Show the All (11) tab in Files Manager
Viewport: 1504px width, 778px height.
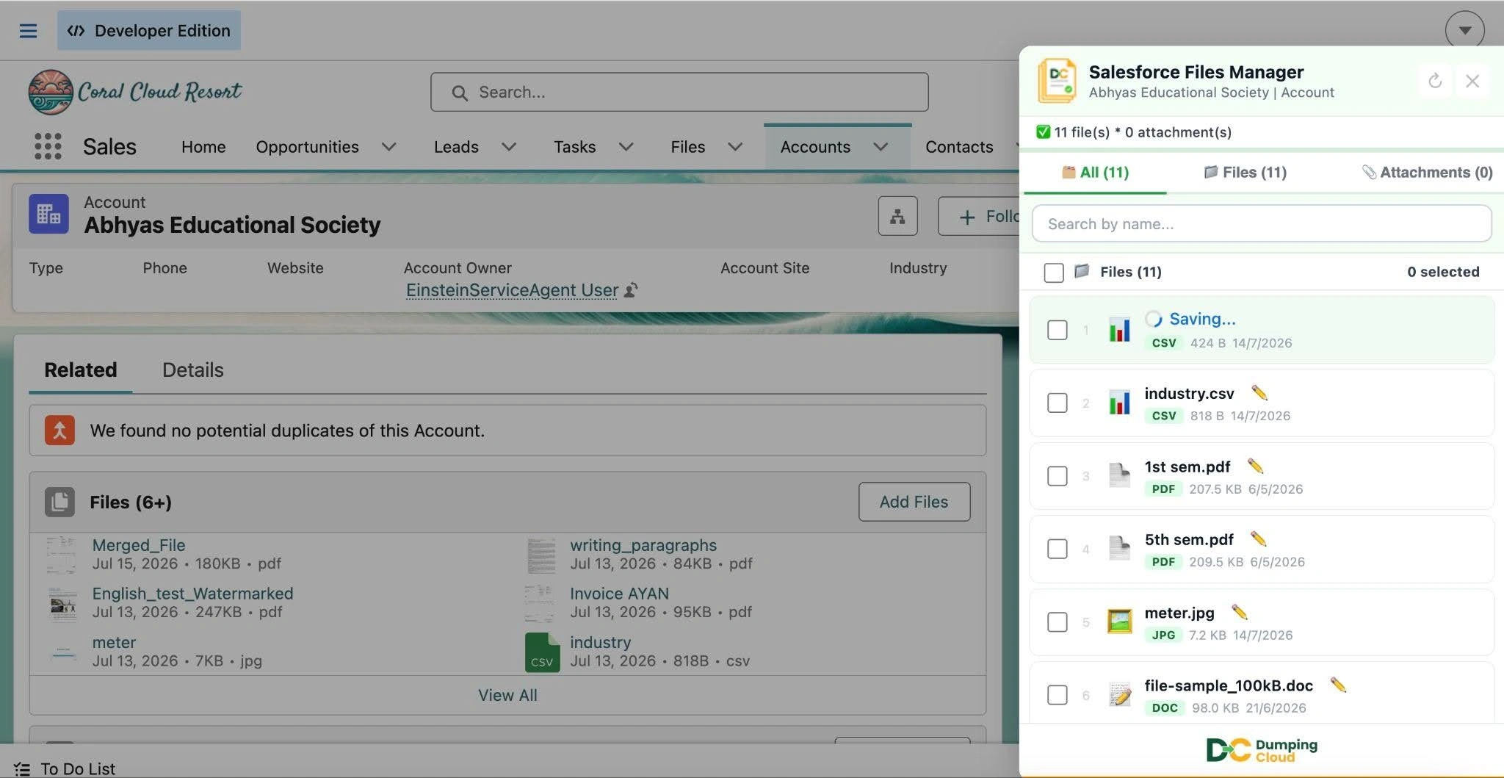1095,172
